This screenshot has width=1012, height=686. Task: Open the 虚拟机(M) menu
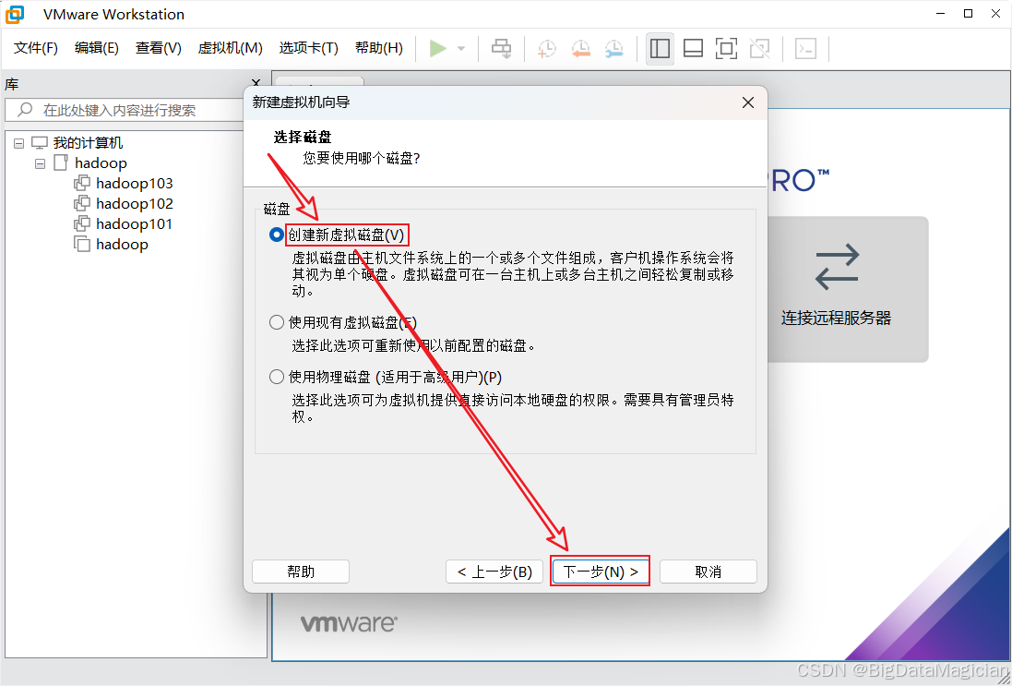[231, 48]
